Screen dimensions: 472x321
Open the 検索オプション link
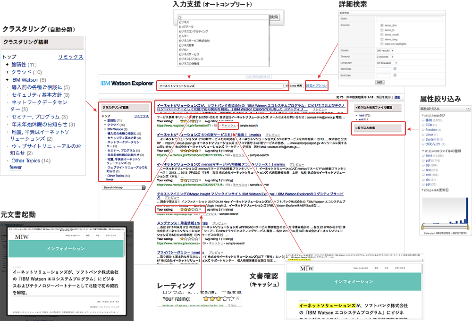(x=316, y=86)
